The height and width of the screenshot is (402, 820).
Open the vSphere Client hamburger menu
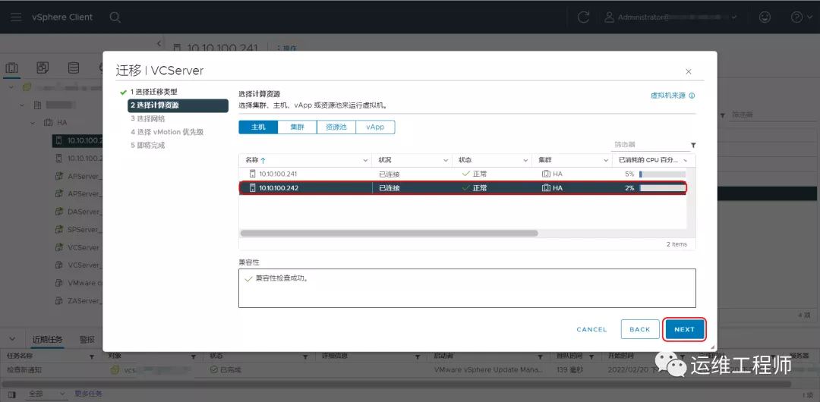(16, 17)
